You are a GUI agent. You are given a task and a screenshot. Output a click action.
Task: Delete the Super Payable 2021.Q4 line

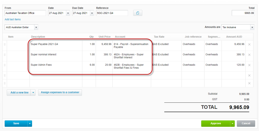[x=249, y=44]
